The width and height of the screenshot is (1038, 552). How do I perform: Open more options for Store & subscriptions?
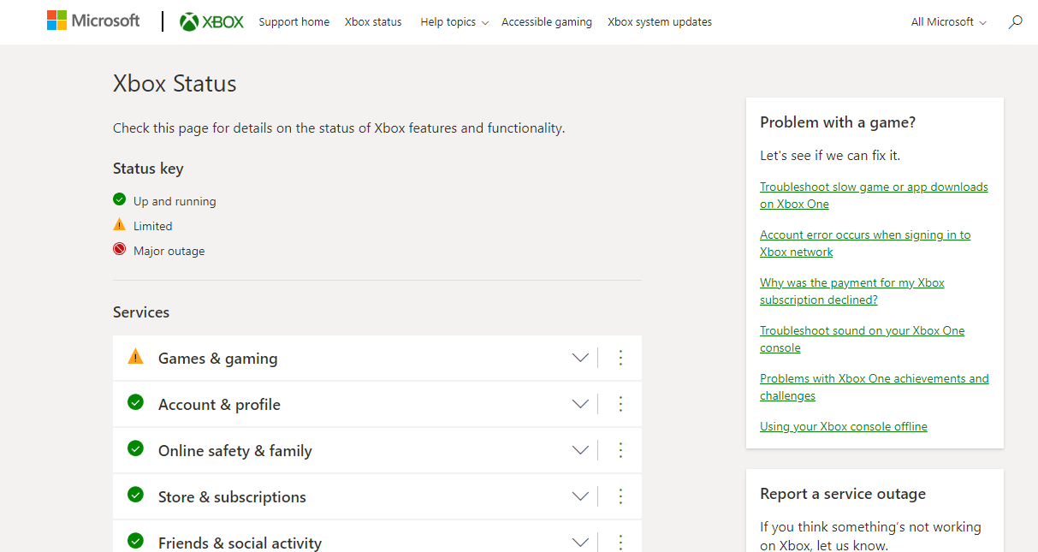pos(621,497)
